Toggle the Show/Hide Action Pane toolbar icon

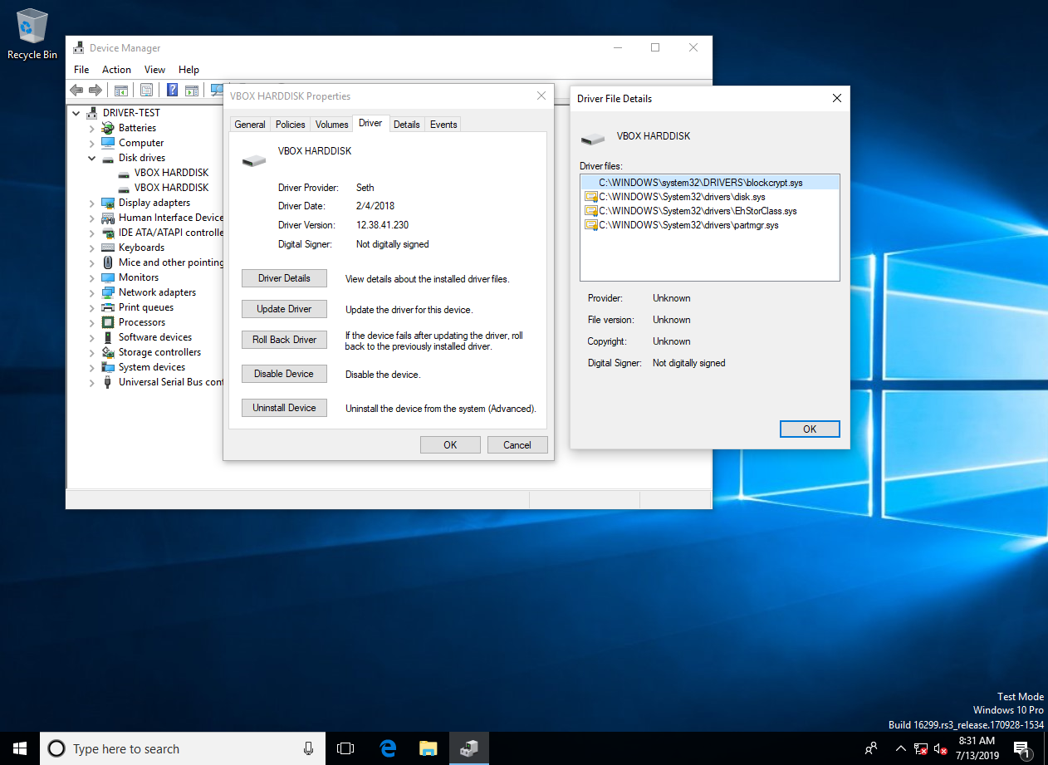point(192,90)
